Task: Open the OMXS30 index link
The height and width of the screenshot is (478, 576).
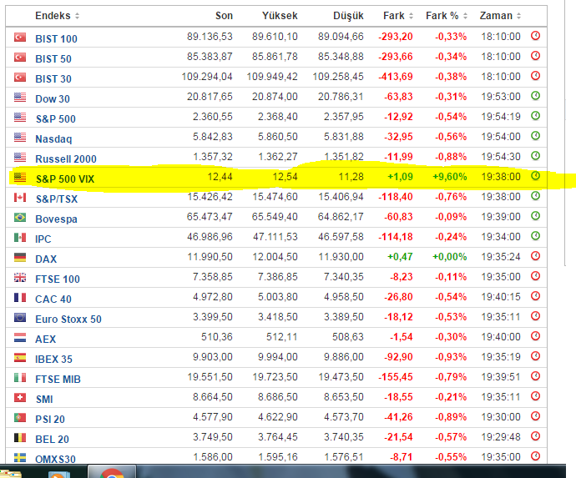Action: pyautogui.click(x=55, y=460)
